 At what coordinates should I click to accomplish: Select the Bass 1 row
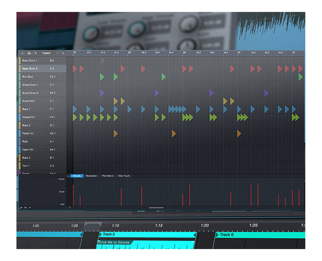42,109
